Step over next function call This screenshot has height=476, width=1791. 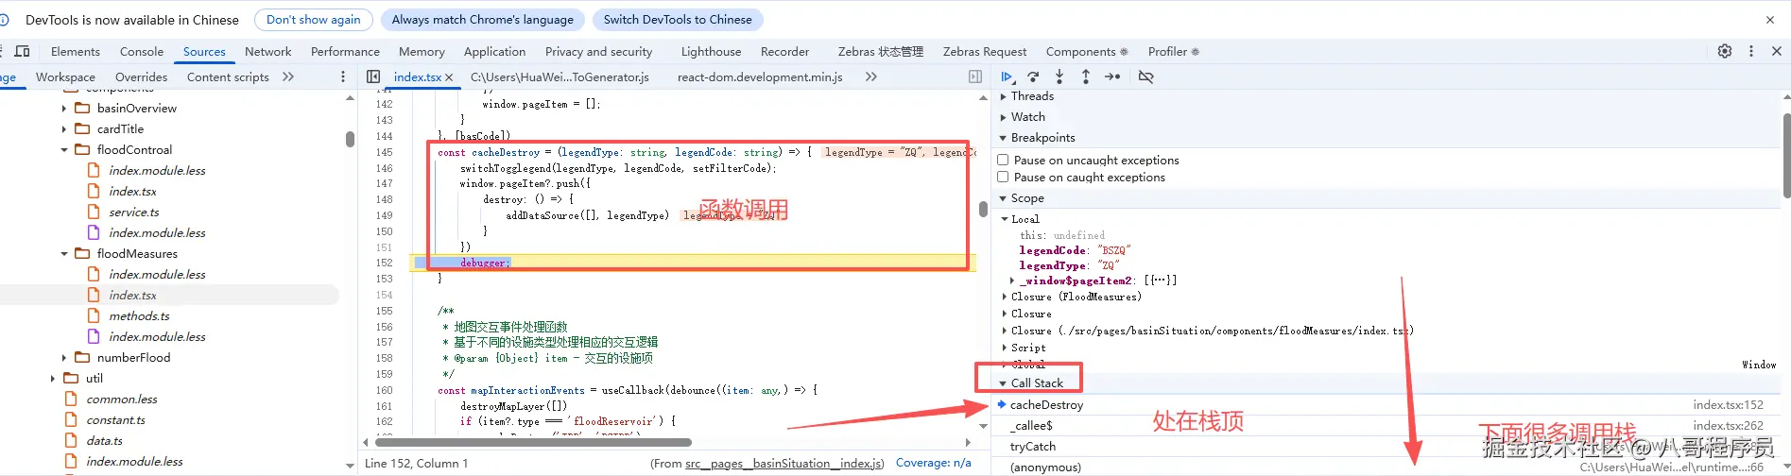[1033, 76]
